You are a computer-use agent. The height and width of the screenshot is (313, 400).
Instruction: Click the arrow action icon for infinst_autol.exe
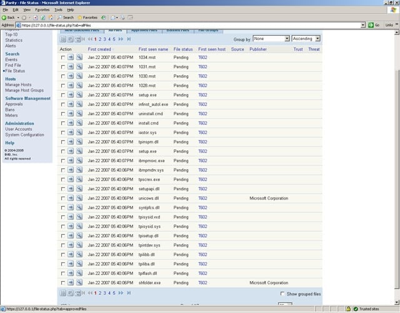point(71,105)
